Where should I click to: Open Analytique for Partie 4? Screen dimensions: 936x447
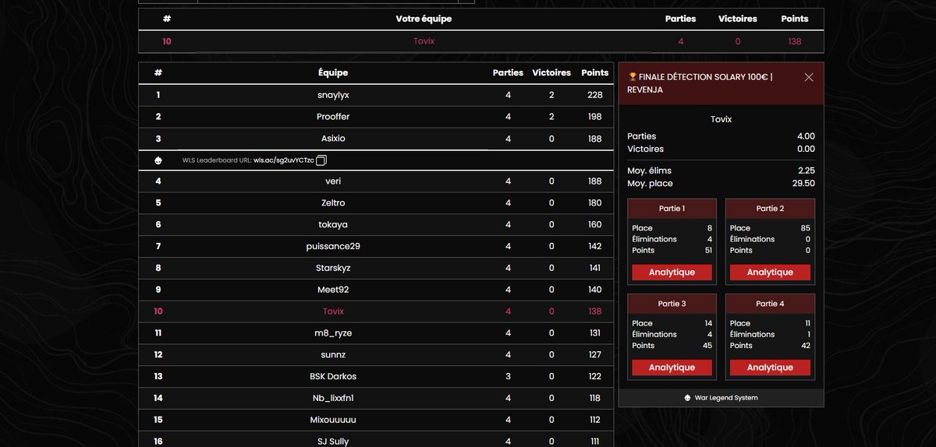point(770,368)
